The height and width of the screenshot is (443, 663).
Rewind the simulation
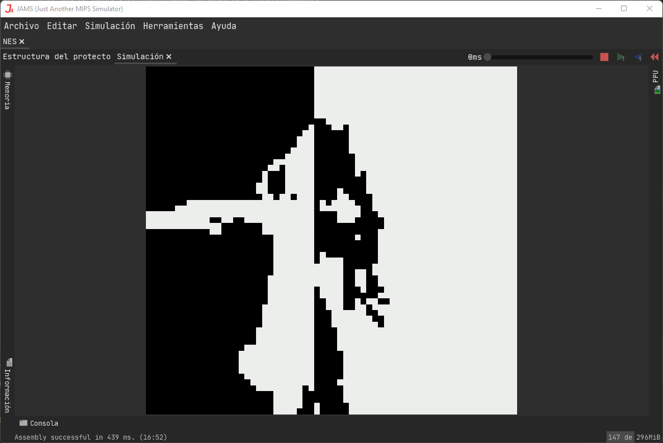click(654, 57)
